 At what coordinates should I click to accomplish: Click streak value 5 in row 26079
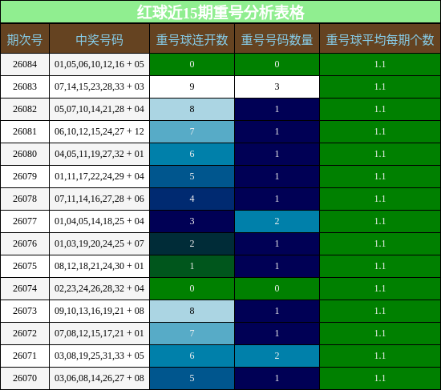(x=192, y=176)
